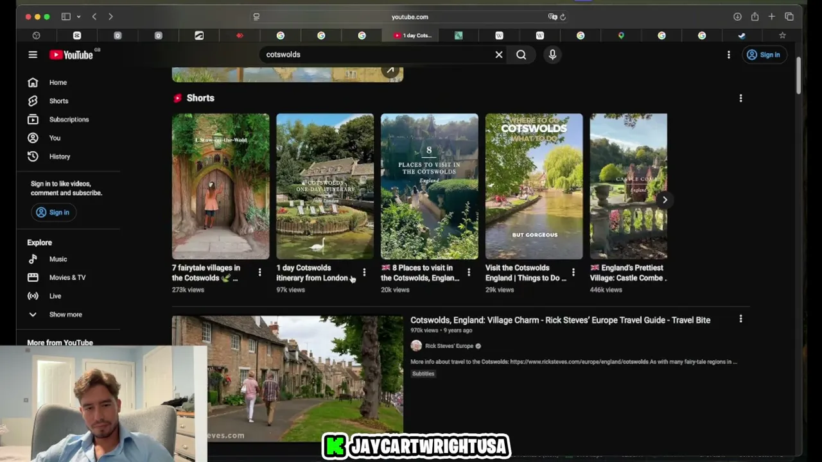Click the sidebar Sign in button
822x462 pixels.
tap(53, 212)
